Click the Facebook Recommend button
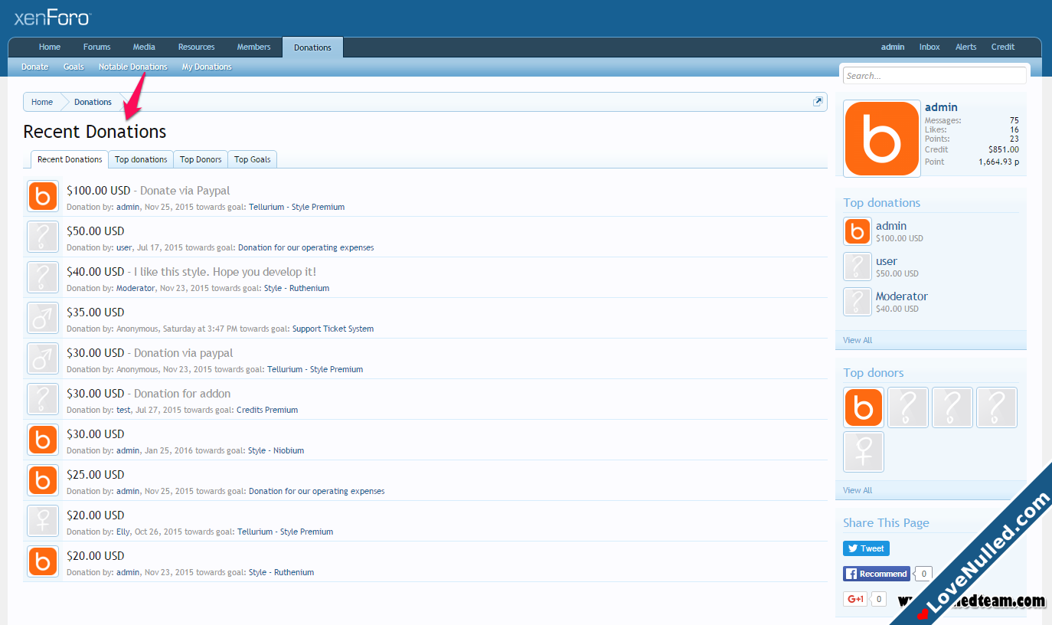Image resolution: width=1052 pixels, height=625 pixels. pyautogui.click(x=877, y=574)
